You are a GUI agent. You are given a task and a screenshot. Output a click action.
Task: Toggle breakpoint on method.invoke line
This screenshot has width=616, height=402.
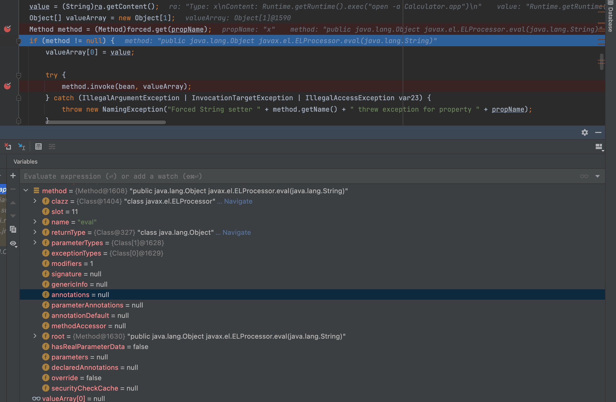[7, 86]
